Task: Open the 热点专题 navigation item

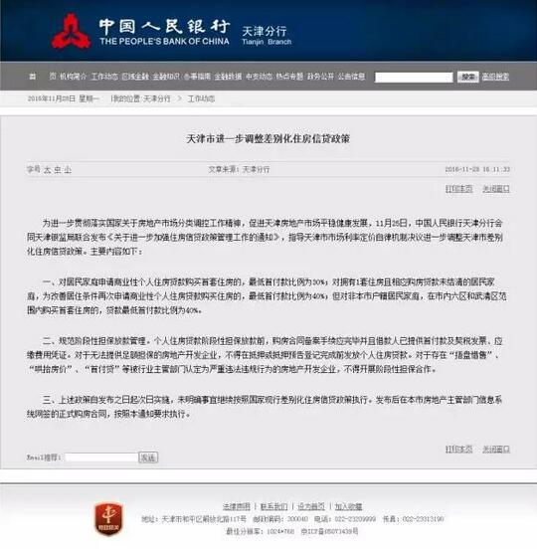Action: (x=289, y=77)
